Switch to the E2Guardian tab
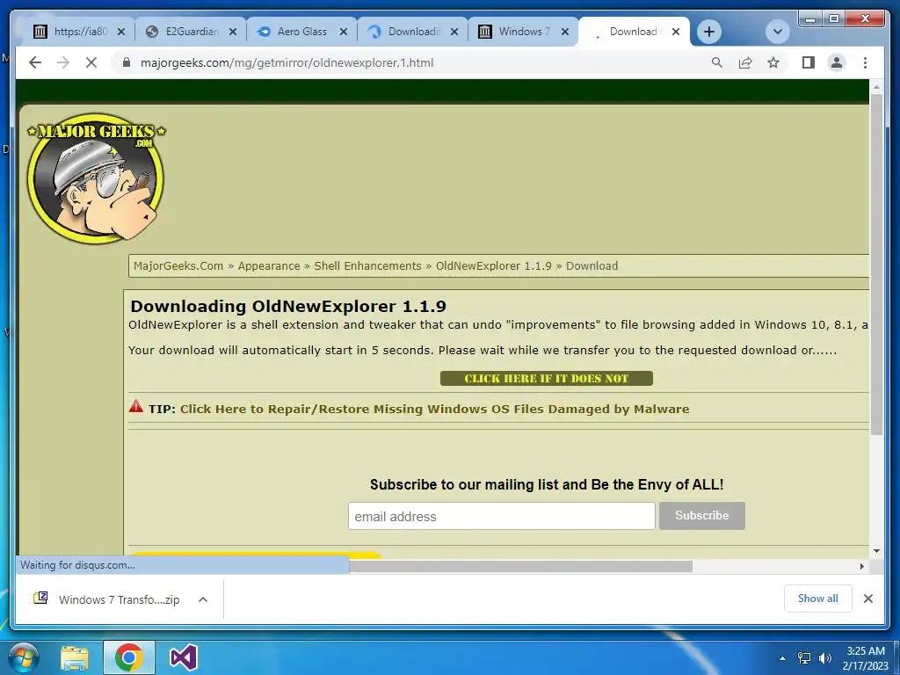Image resolution: width=900 pixels, height=675 pixels. pos(183,32)
